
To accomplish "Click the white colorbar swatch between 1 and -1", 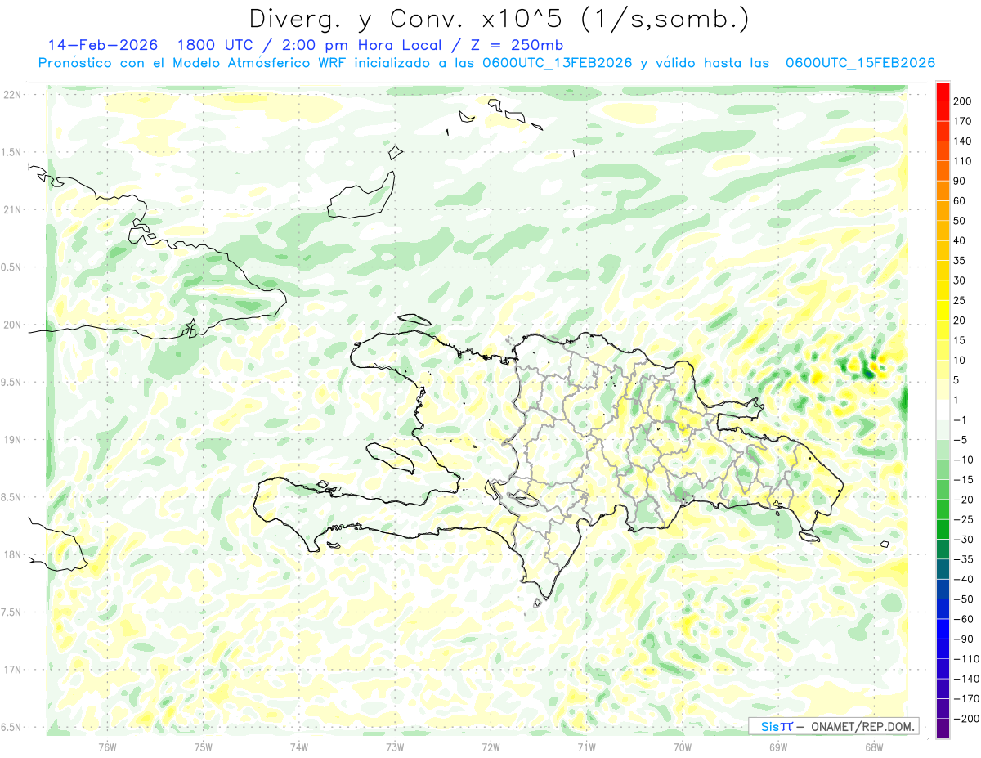I will click(x=943, y=410).
